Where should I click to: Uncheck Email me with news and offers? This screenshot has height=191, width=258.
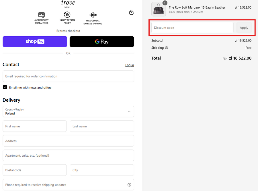point(5,87)
